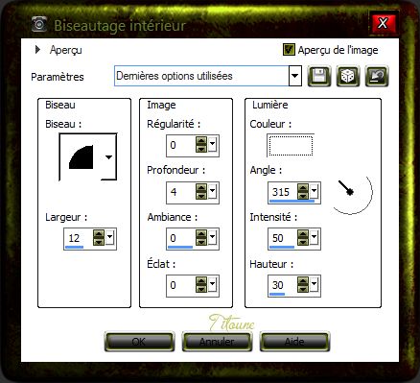
Task: Click the camera icon in title bar
Action: [39, 25]
